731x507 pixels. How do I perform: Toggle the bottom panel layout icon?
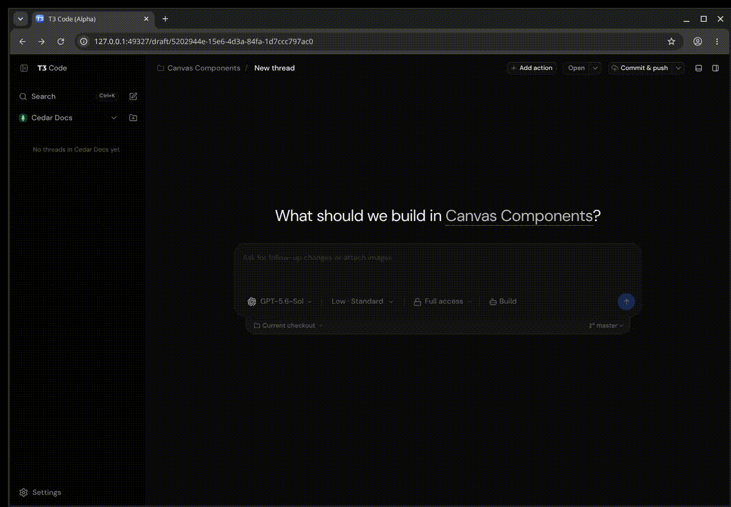coord(699,68)
